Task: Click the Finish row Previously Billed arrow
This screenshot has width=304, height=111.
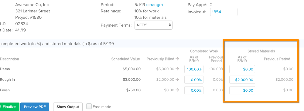Action: (177, 90)
